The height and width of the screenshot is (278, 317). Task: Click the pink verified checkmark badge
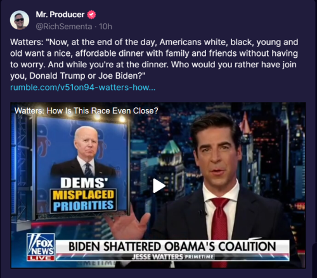tap(91, 15)
